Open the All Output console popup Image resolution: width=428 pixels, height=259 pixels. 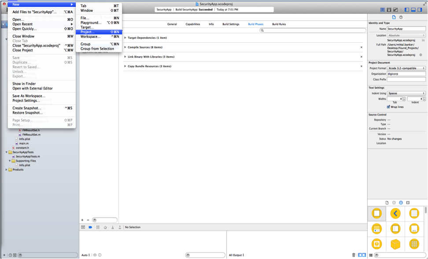click(x=236, y=255)
